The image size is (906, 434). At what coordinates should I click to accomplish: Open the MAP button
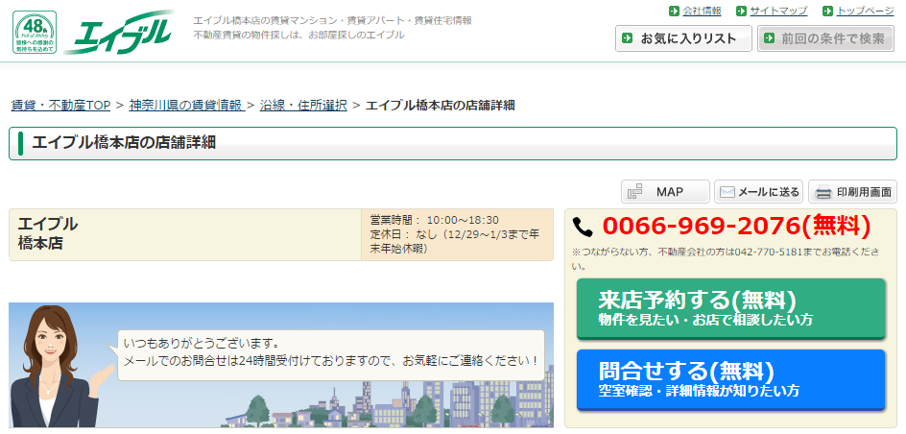(665, 192)
